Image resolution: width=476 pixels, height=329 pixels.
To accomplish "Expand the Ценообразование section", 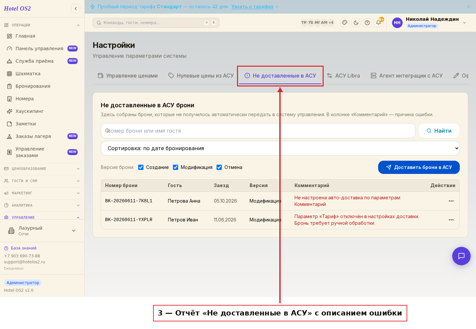I will [x=42, y=169].
